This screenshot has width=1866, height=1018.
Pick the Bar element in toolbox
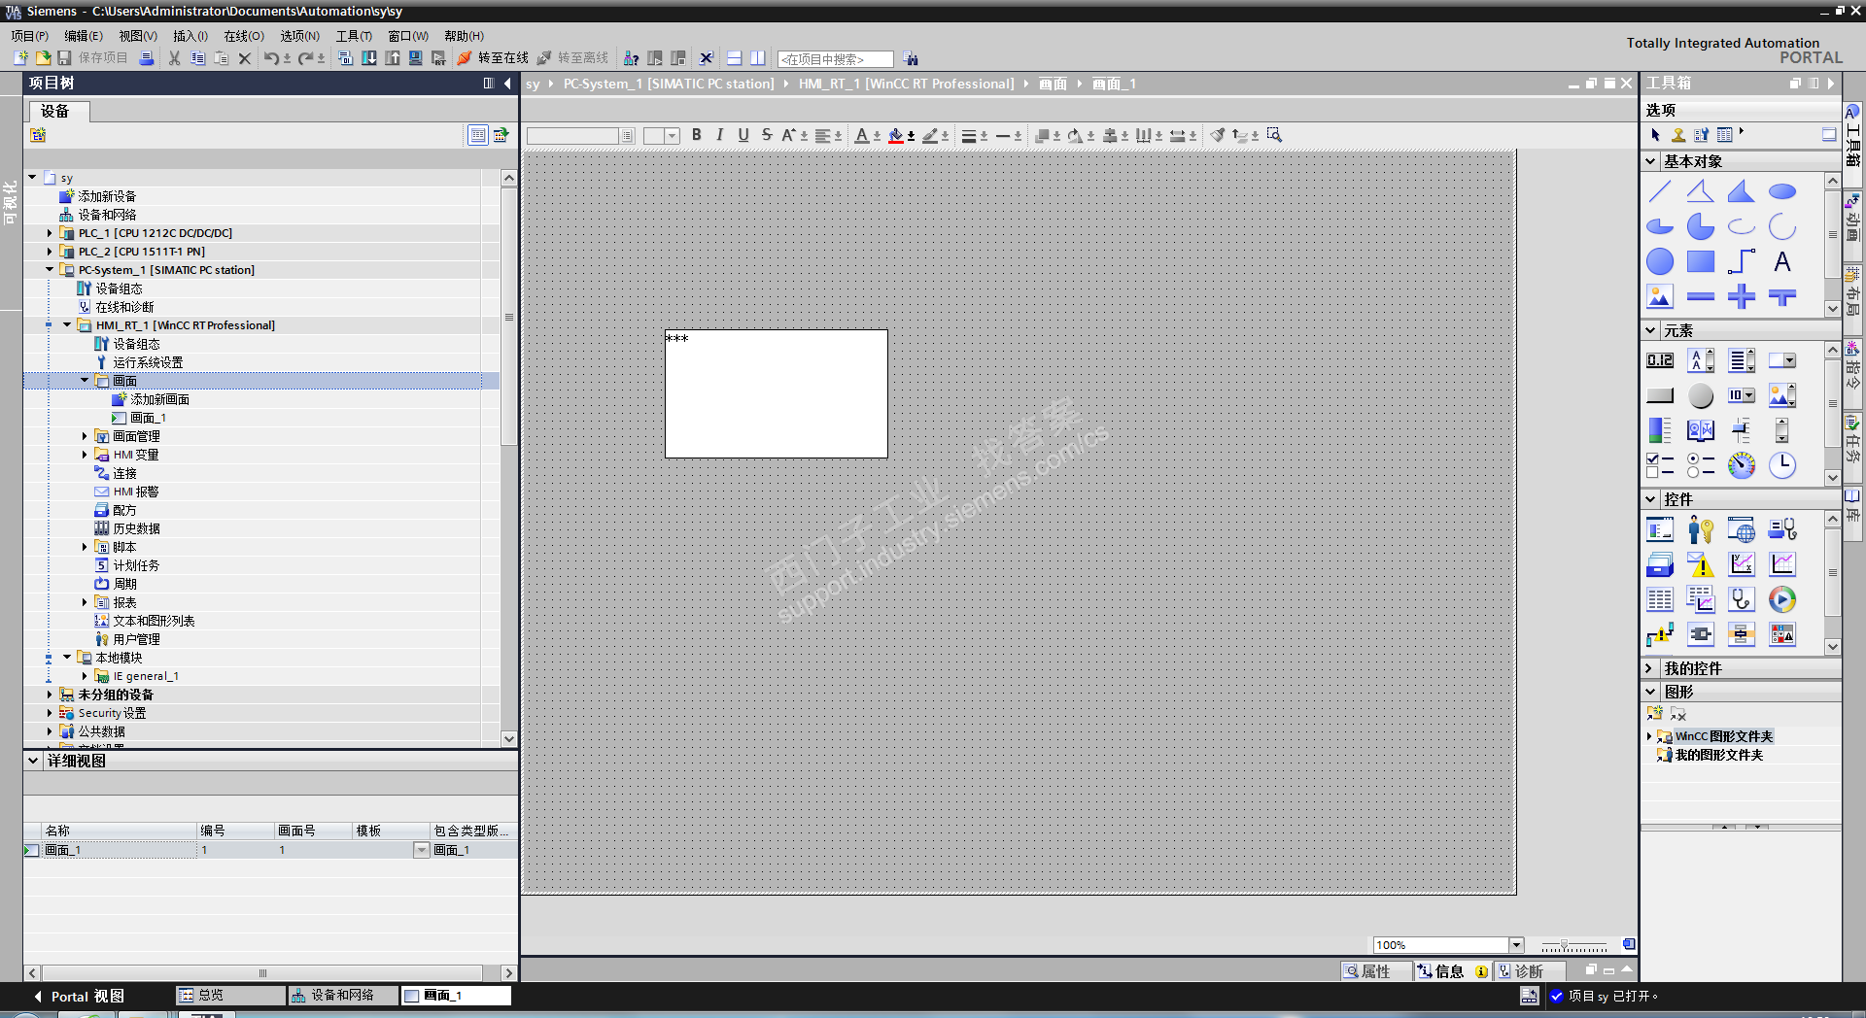point(1660,430)
